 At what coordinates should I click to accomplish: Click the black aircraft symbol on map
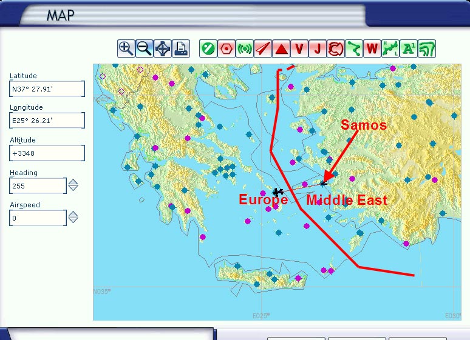click(278, 192)
